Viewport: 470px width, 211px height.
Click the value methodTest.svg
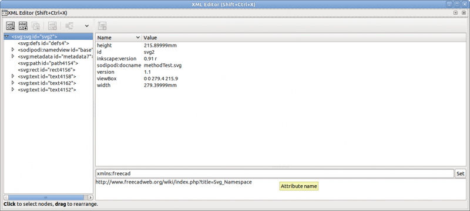pos(163,65)
